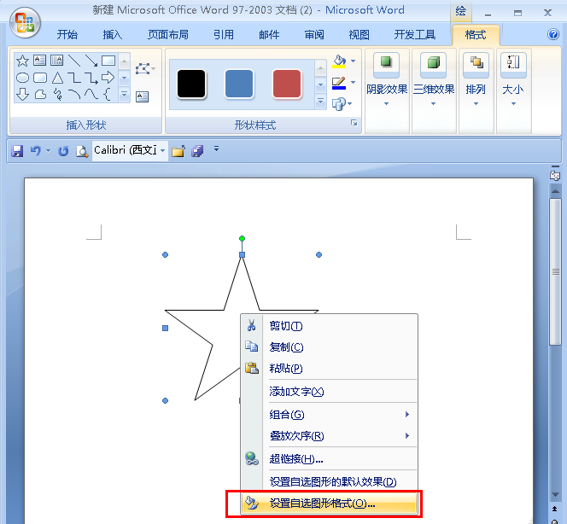Viewport: 567px width, 524px height.
Task: Select the isosceles triangle shape
Action: 57,78
